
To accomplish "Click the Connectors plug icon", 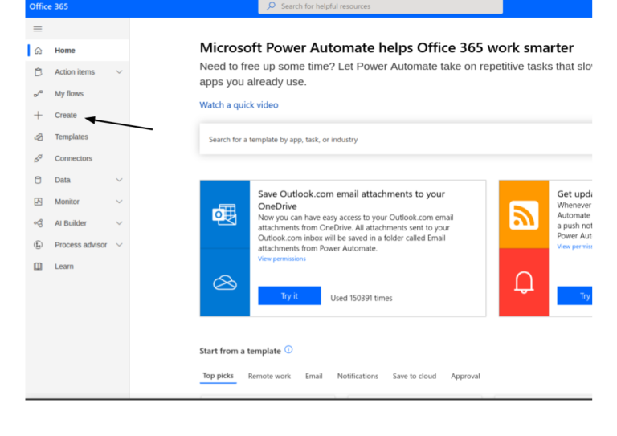I will coord(39,158).
